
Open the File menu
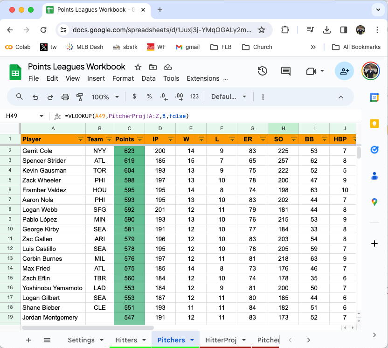click(34, 78)
